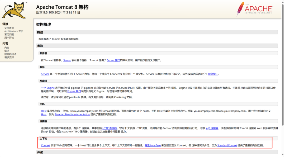Click the Apache Software Foundation feather logo
Screen dimensions: 285x157
255,9
